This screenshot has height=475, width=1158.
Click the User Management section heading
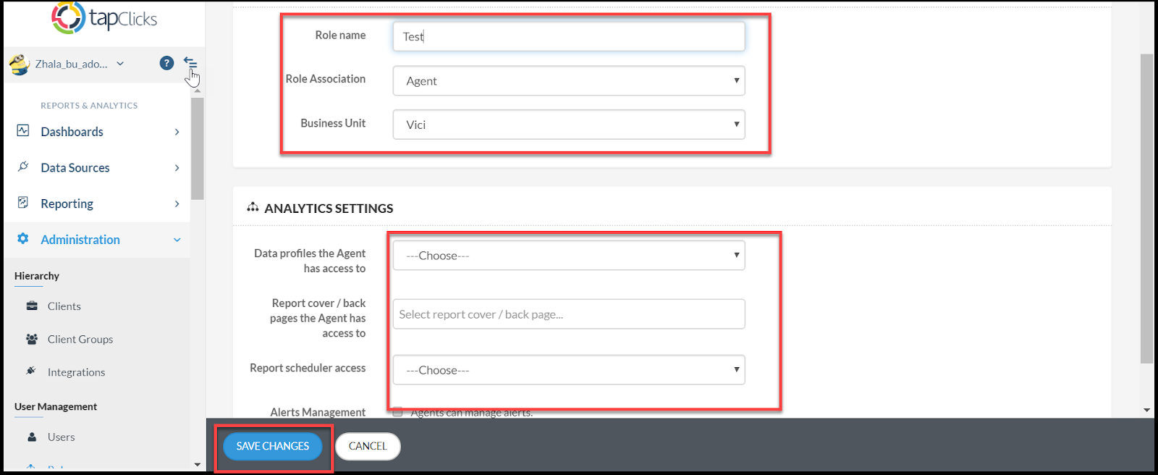[x=56, y=407]
